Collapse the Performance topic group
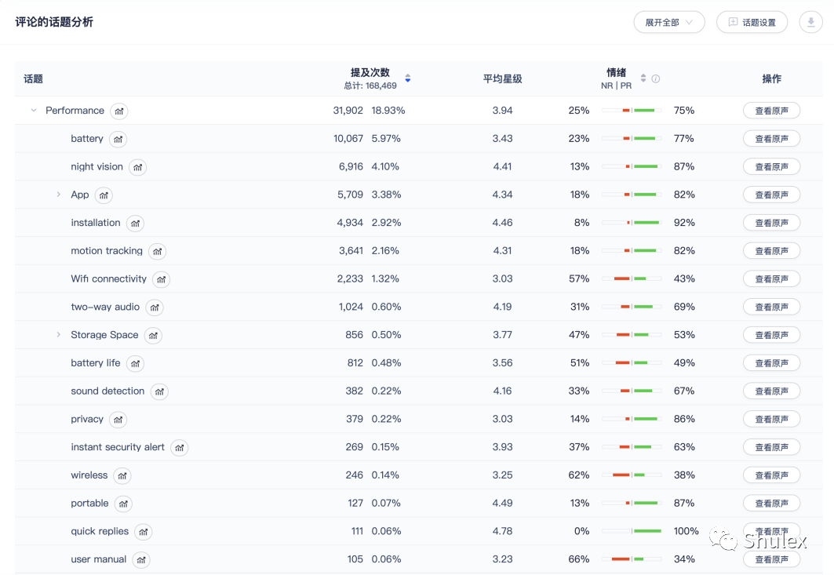Viewport: 834px width, 575px height. (34, 111)
